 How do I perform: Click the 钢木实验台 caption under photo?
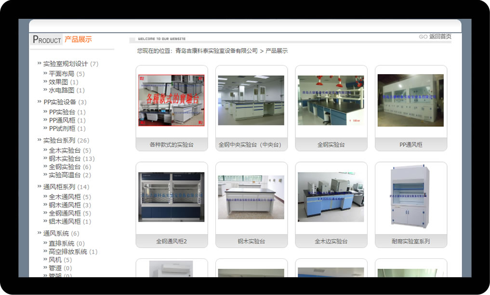pyautogui.click(x=251, y=241)
